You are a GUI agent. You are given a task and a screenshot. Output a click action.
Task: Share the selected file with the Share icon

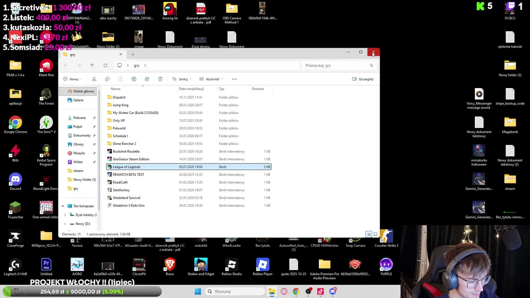(147, 79)
